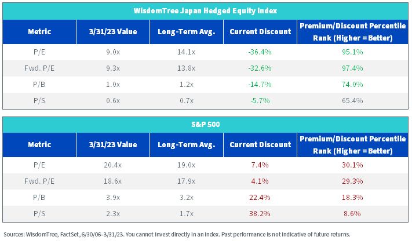The width and height of the screenshot is (412, 244).
Task: Click the Sources footnote text
Action: click(177, 235)
